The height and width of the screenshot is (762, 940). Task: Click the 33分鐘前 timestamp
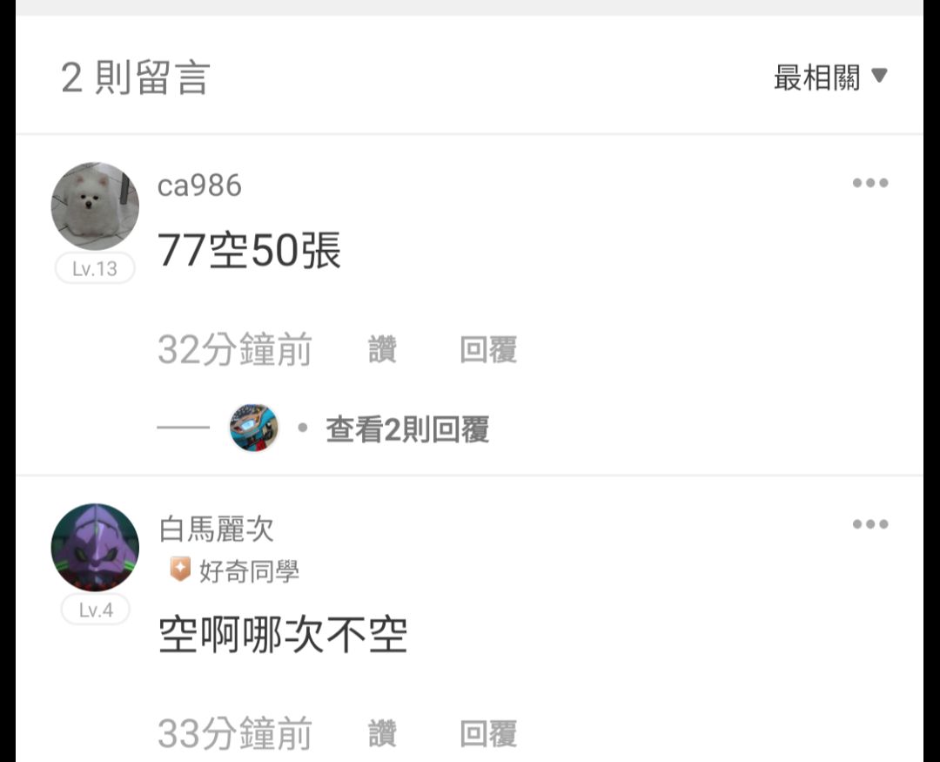[x=234, y=733]
